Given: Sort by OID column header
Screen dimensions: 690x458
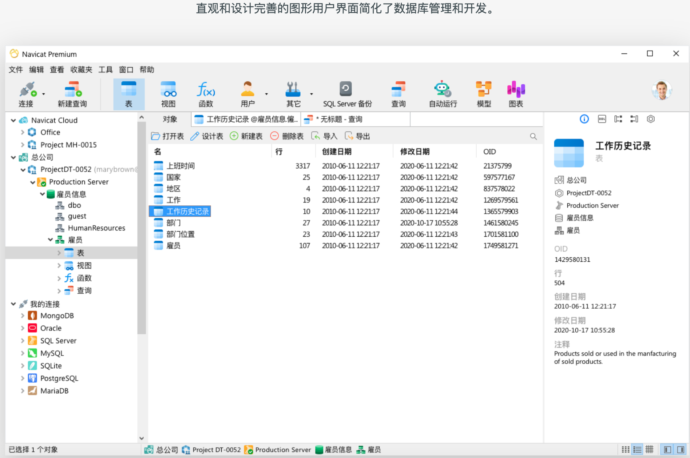Looking at the screenshot, I should coord(509,152).
